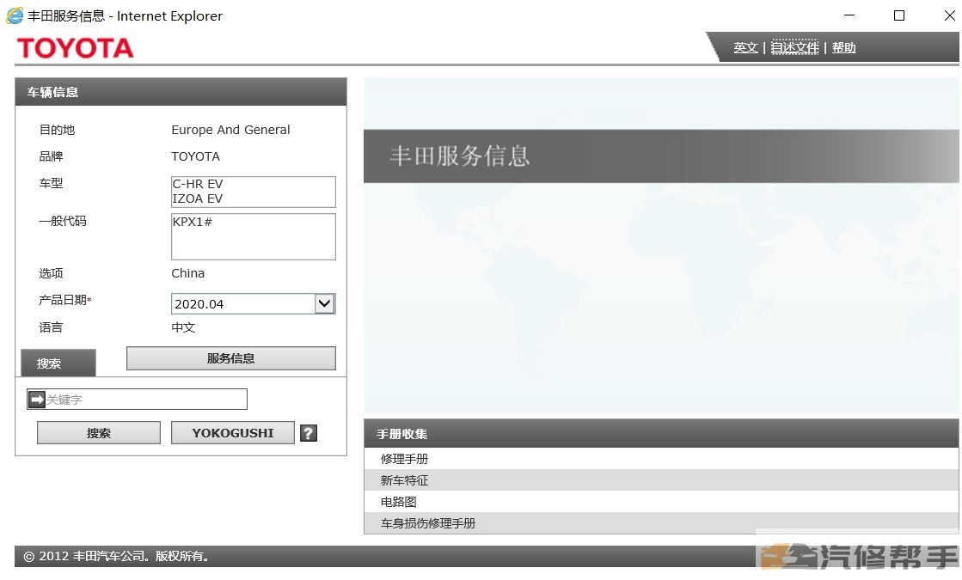This screenshot has width=962, height=580.
Task: Click the question mark help icon beside YOKOGUSHI
Action: 309,433
